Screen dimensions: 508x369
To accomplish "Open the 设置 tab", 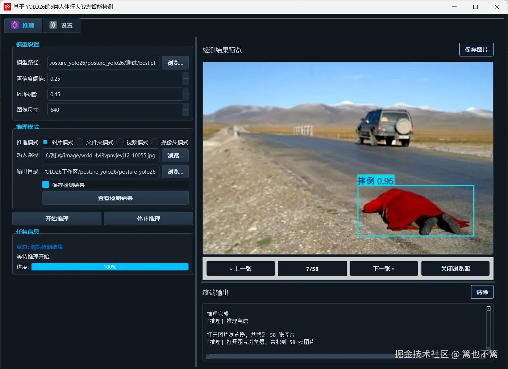I will [x=61, y=25].
